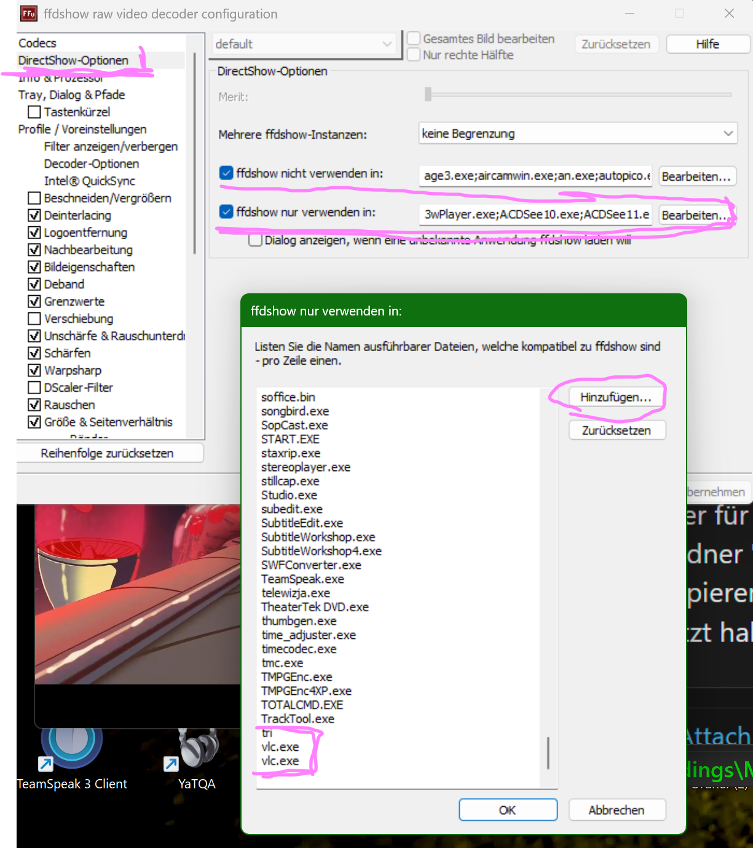Click Abbrechen to cancel the dialog
This screenshot has width=753, height=848.
point(616,810)
